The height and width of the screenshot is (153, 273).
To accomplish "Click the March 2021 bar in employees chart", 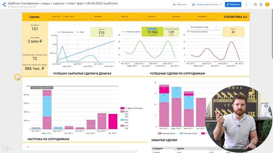I will click(189, 109).
